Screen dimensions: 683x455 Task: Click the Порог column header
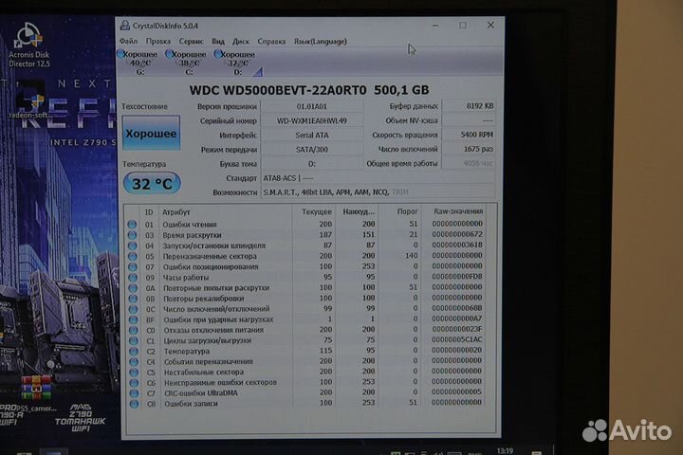coord(400,211)
